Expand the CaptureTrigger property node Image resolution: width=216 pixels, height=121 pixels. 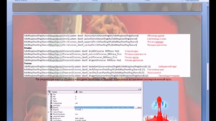tap(49, 112)
